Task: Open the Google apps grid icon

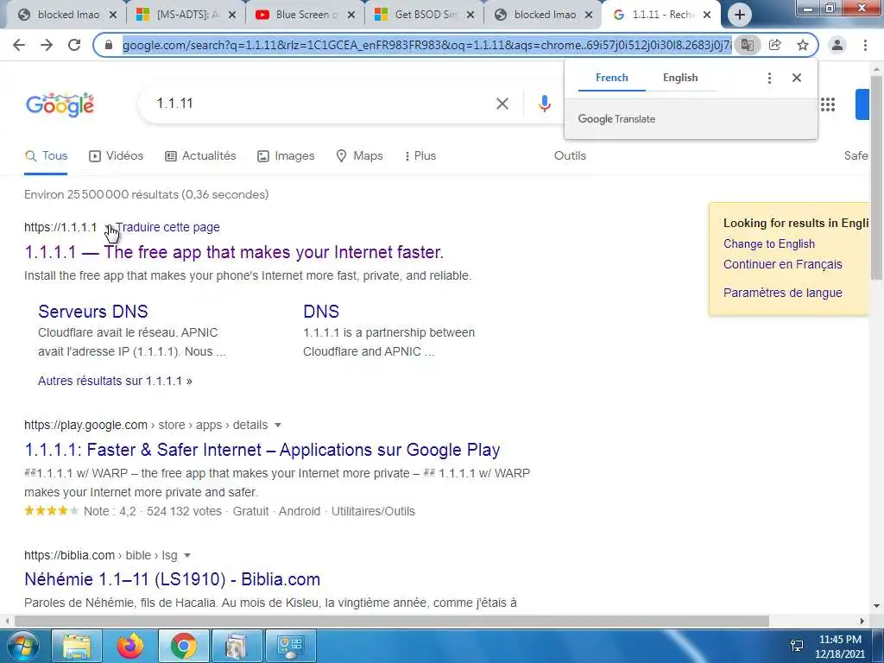Action: click(828, 104)
